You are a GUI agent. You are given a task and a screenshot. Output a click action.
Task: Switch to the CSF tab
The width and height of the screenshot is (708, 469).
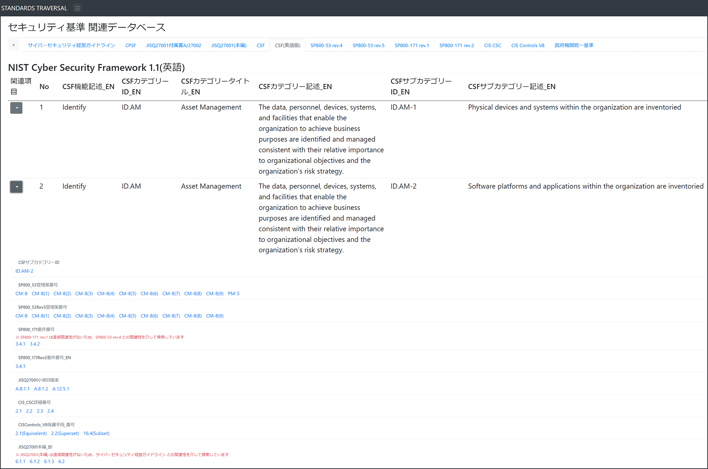[x=260, y=45]
